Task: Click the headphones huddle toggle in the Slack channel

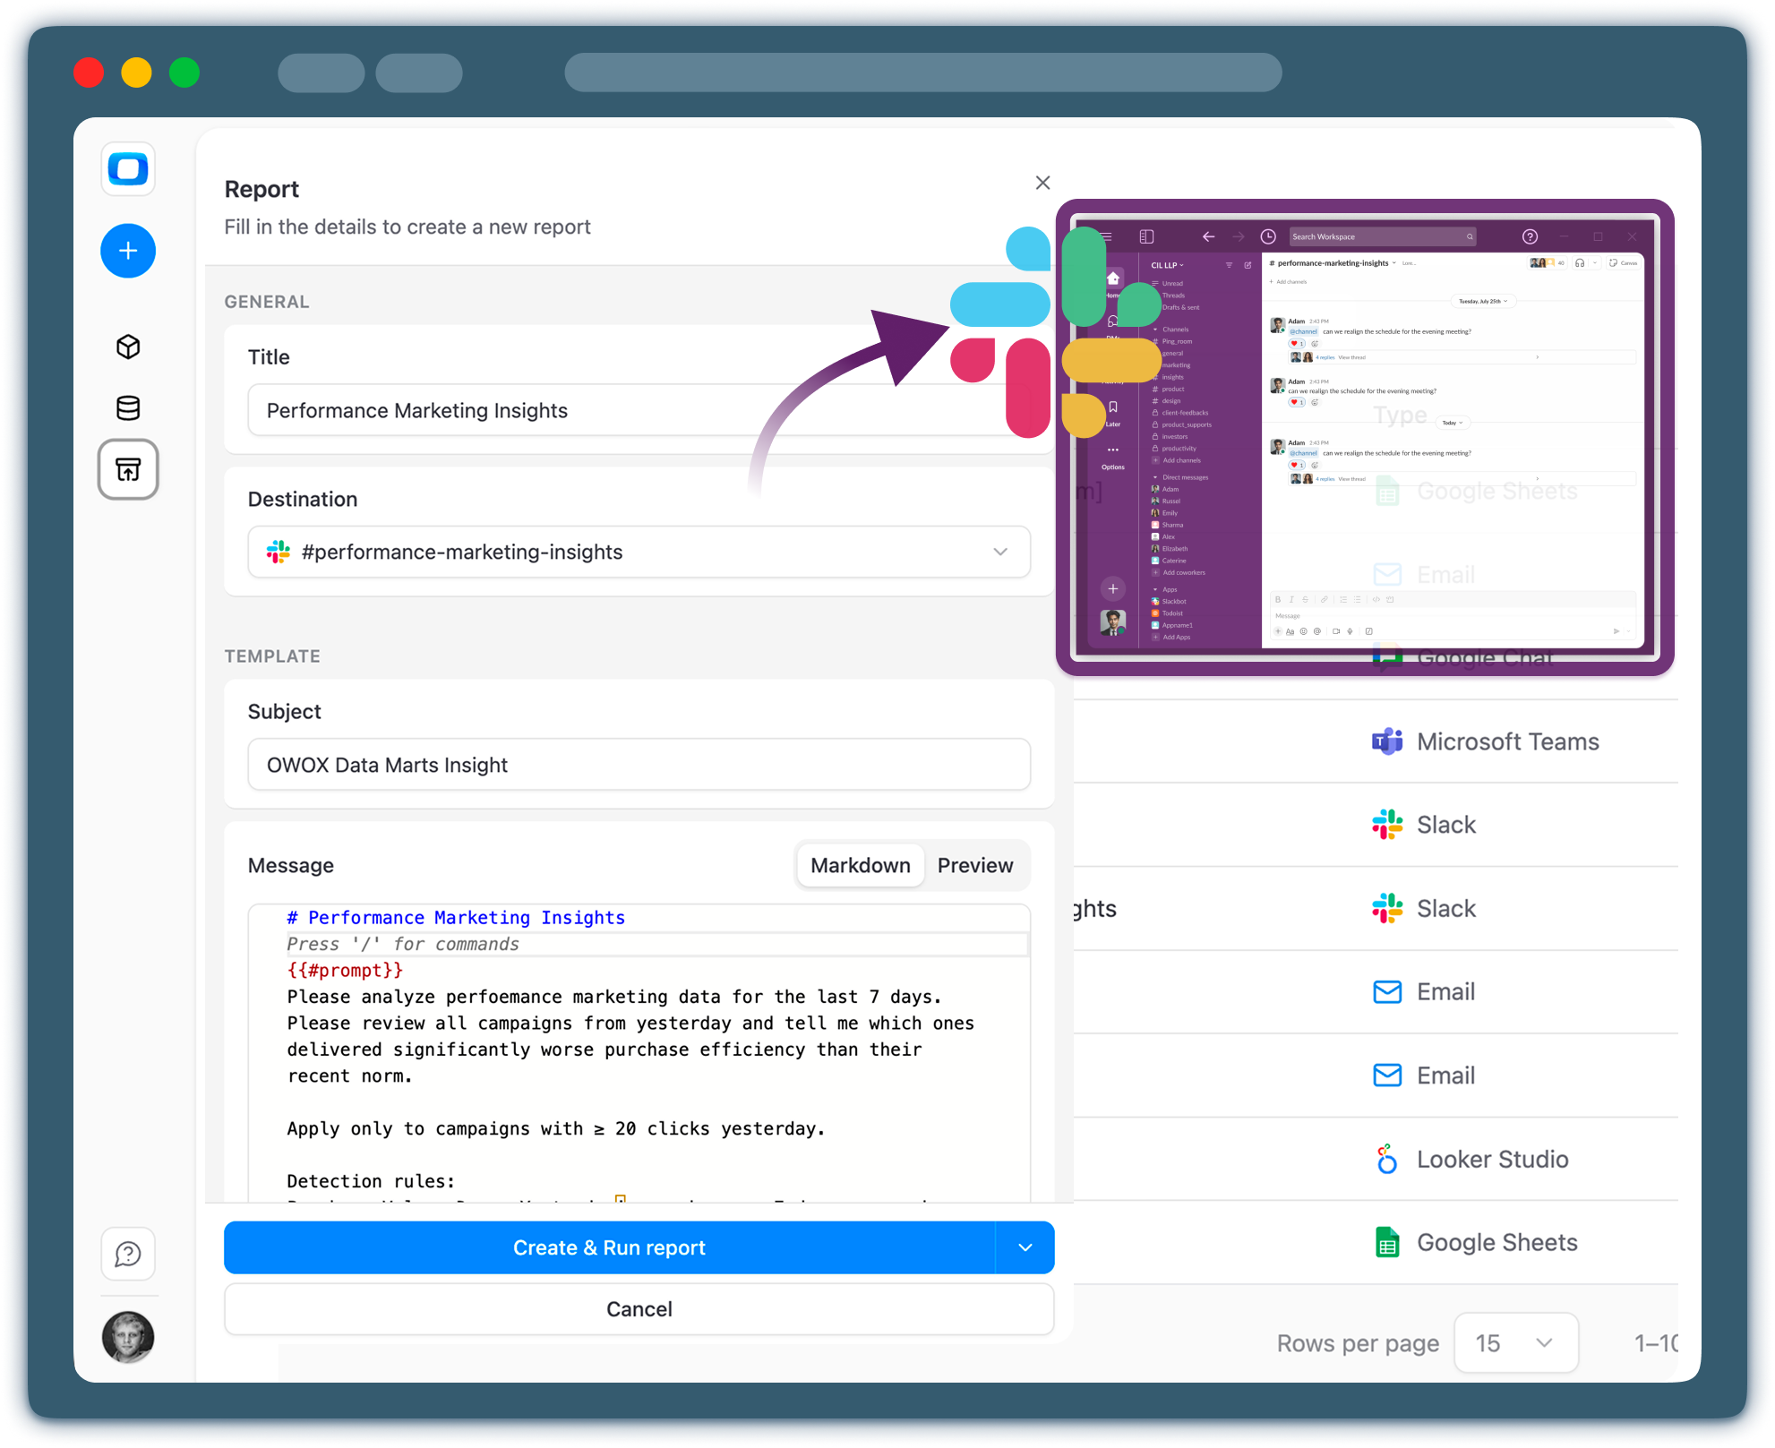Action: 1580,263
